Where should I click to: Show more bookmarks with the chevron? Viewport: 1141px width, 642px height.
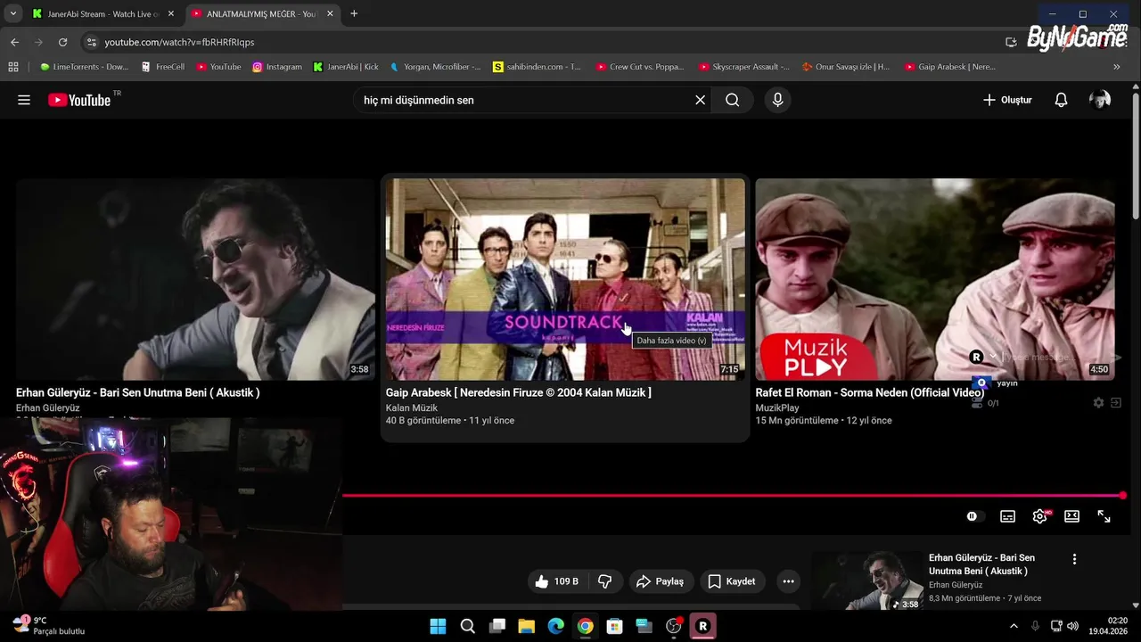point(1117,67)
